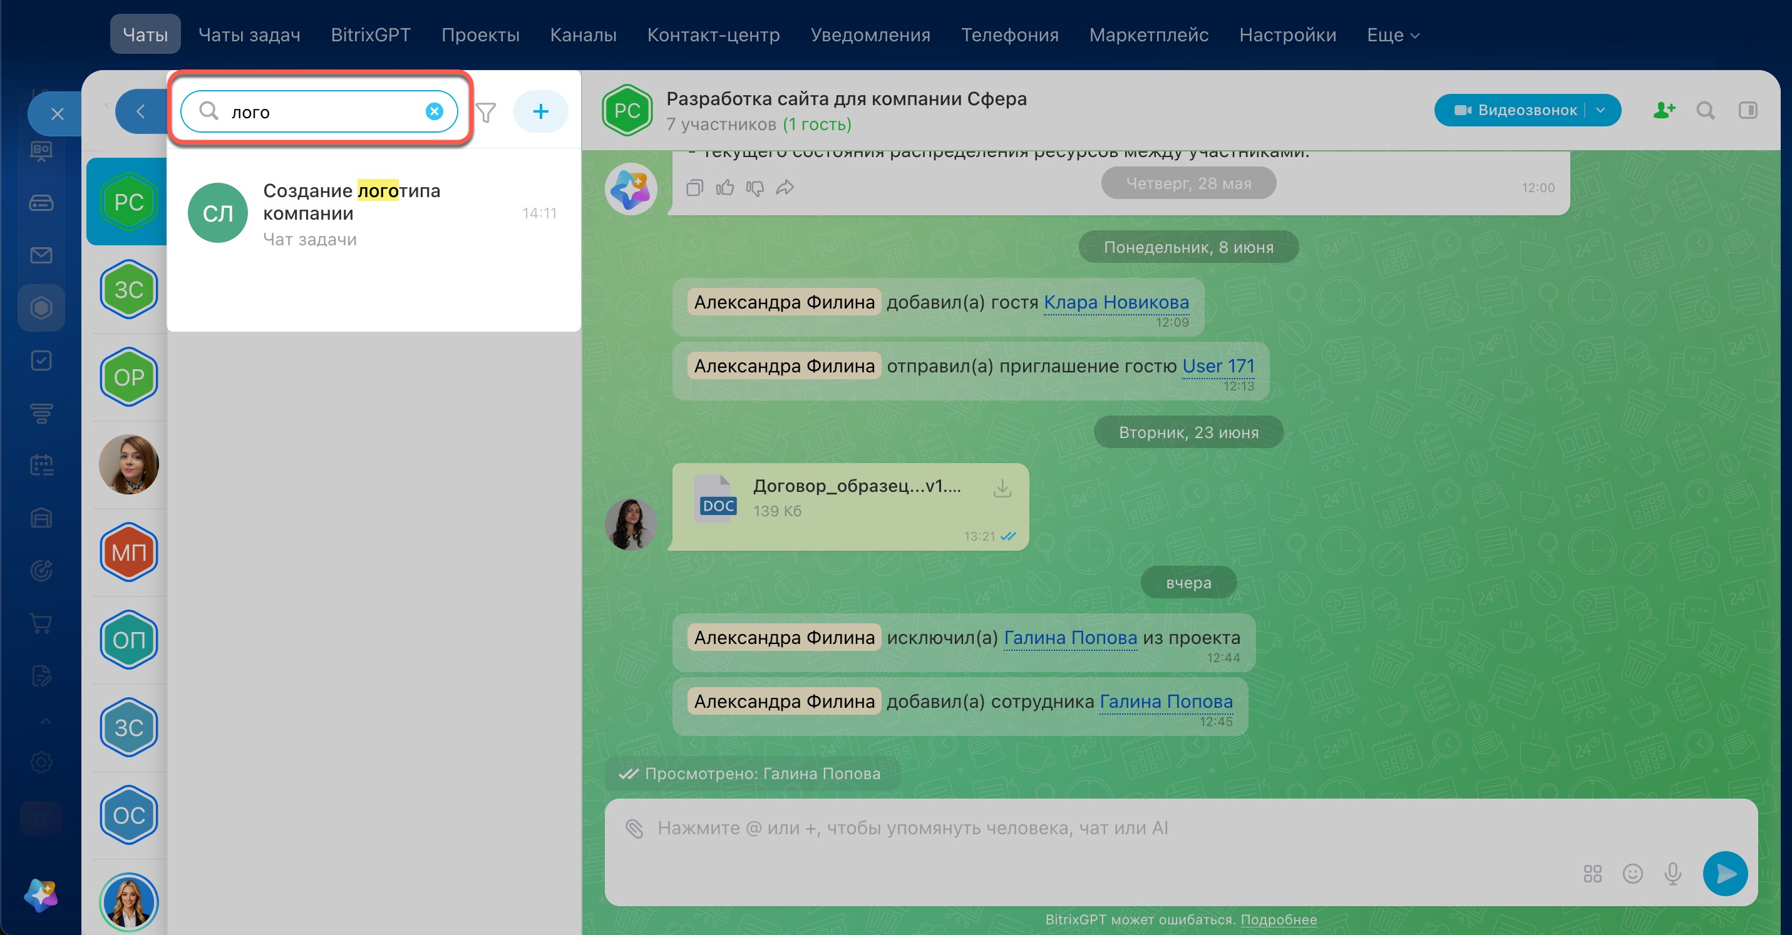Viewport: 1792px width, 935px height.
Task: Open the OP chat avatar
Action: 129,377
